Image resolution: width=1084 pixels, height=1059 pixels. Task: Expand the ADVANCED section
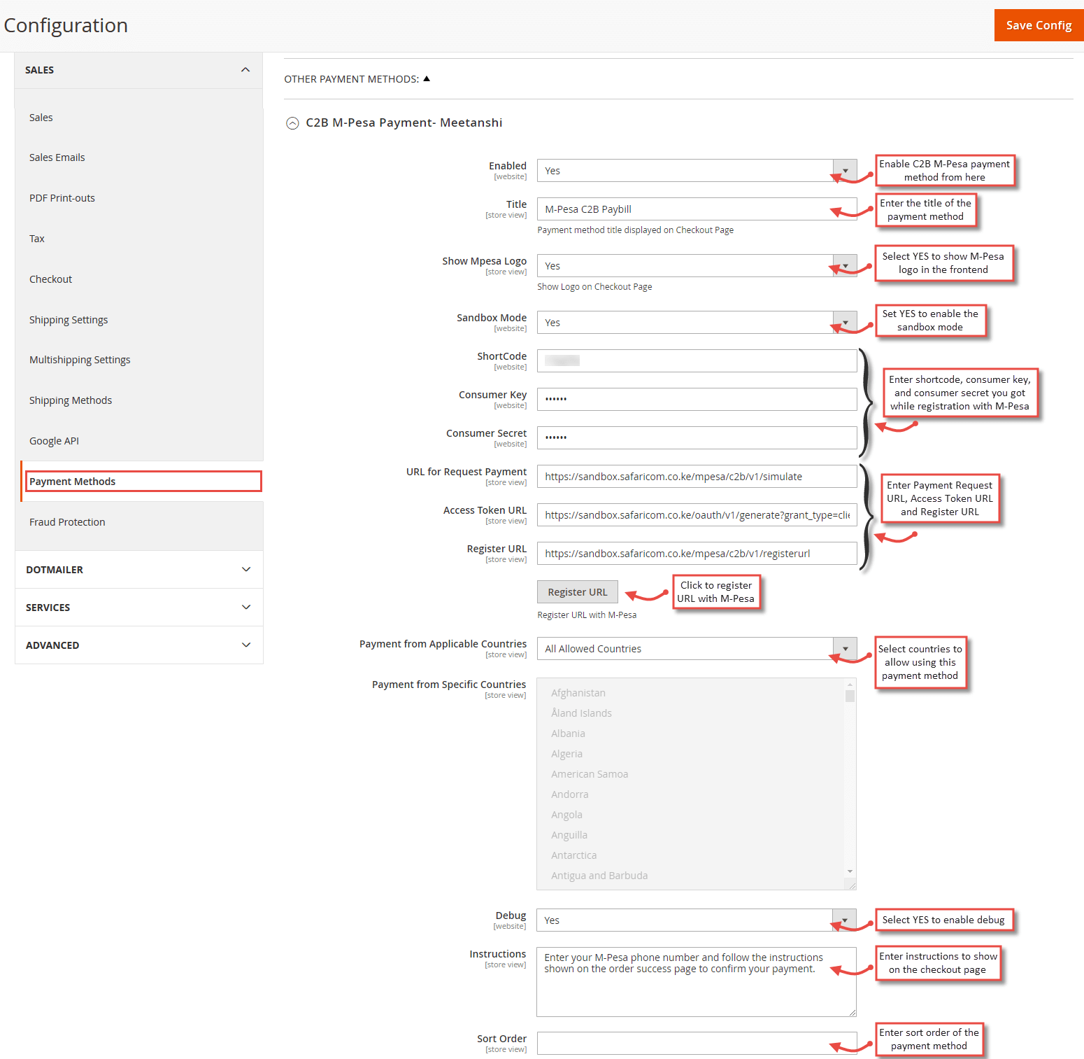[138, 645]
